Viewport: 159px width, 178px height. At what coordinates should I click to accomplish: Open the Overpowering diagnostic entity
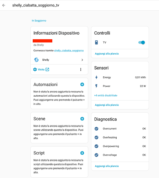111,146
